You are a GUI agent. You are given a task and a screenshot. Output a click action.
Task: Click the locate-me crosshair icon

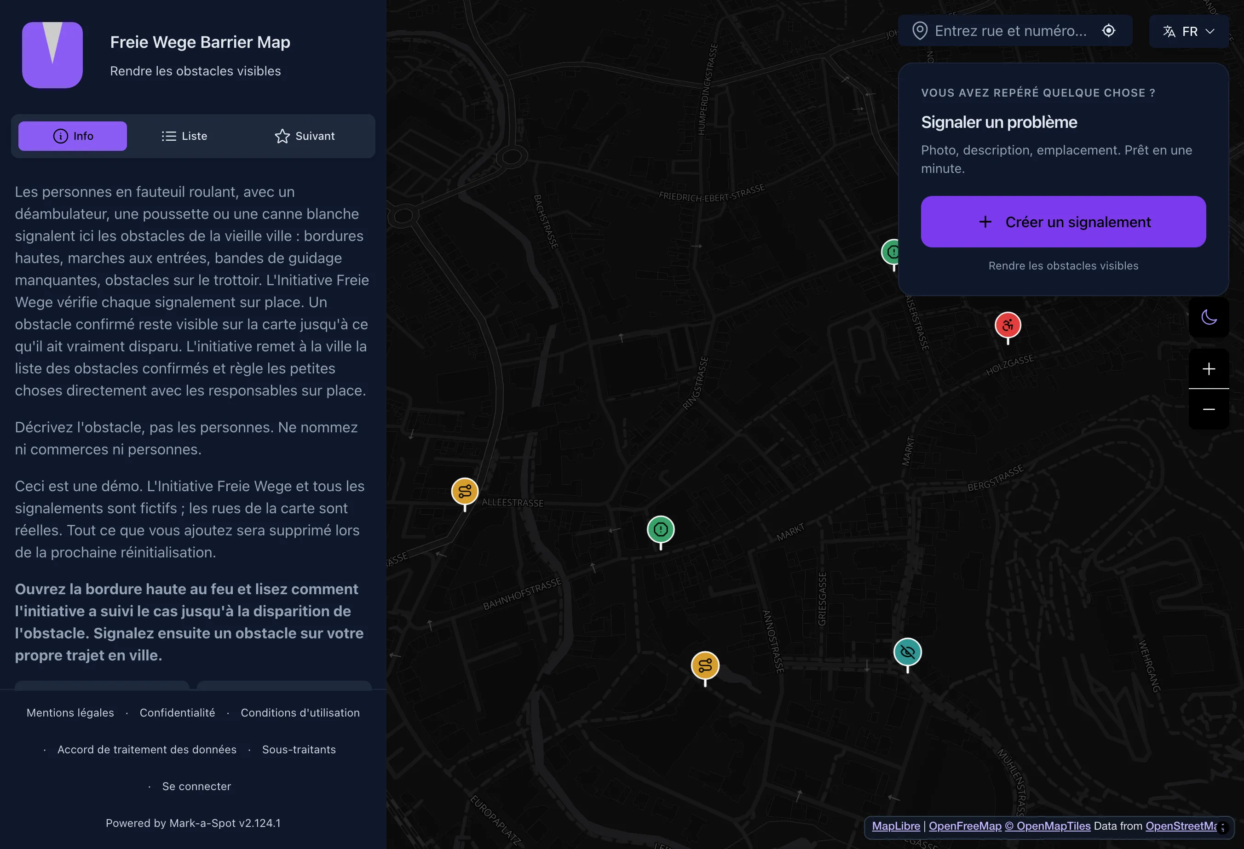pyautogui.click(x=1109, y=30)
